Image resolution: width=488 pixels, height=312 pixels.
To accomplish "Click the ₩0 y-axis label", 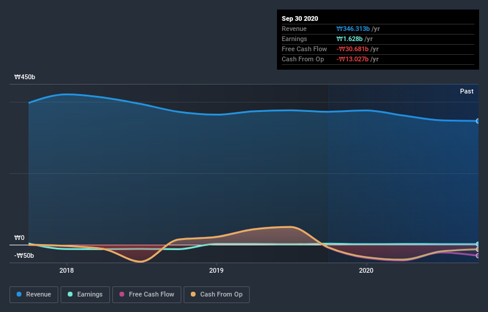I will click(x=19, y=238).
